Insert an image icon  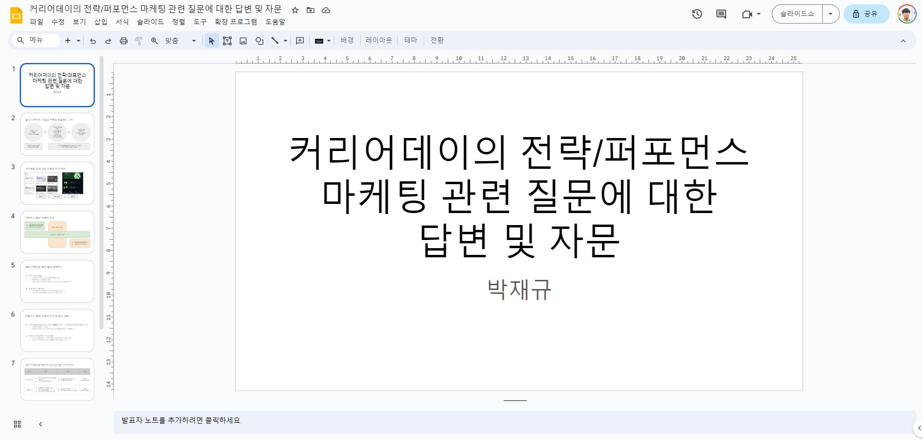[243, 41]
